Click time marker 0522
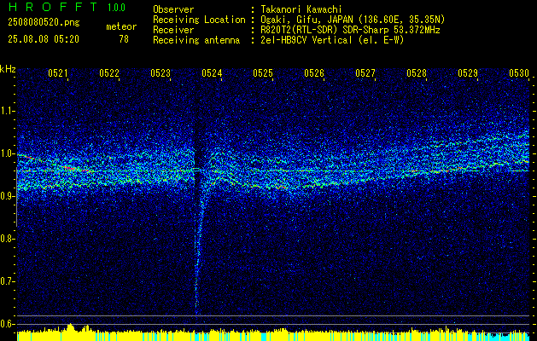The image size is (537, 341). coord(109,72)
